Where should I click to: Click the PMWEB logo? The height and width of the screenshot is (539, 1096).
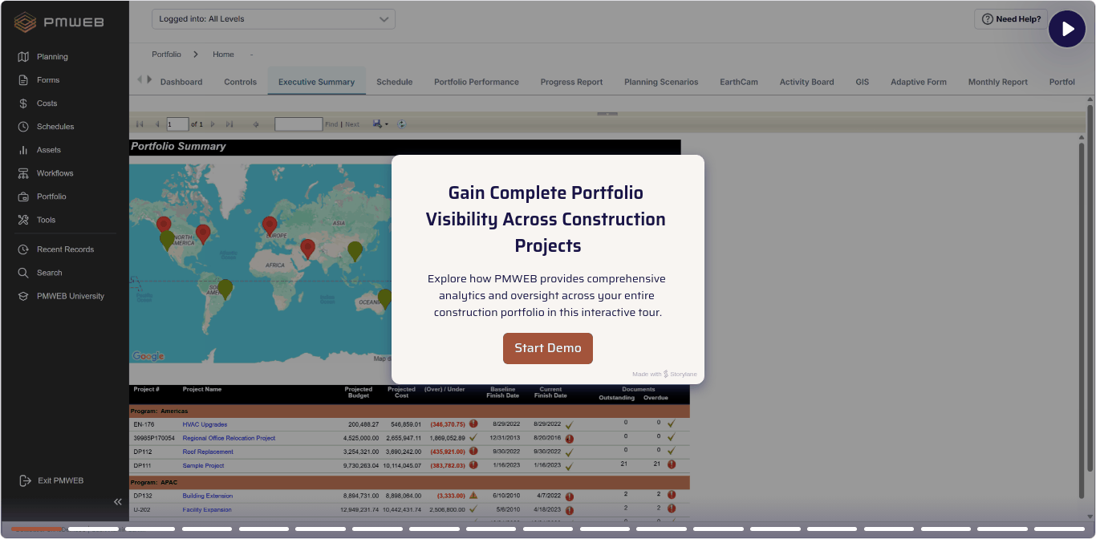click(59, 22)
